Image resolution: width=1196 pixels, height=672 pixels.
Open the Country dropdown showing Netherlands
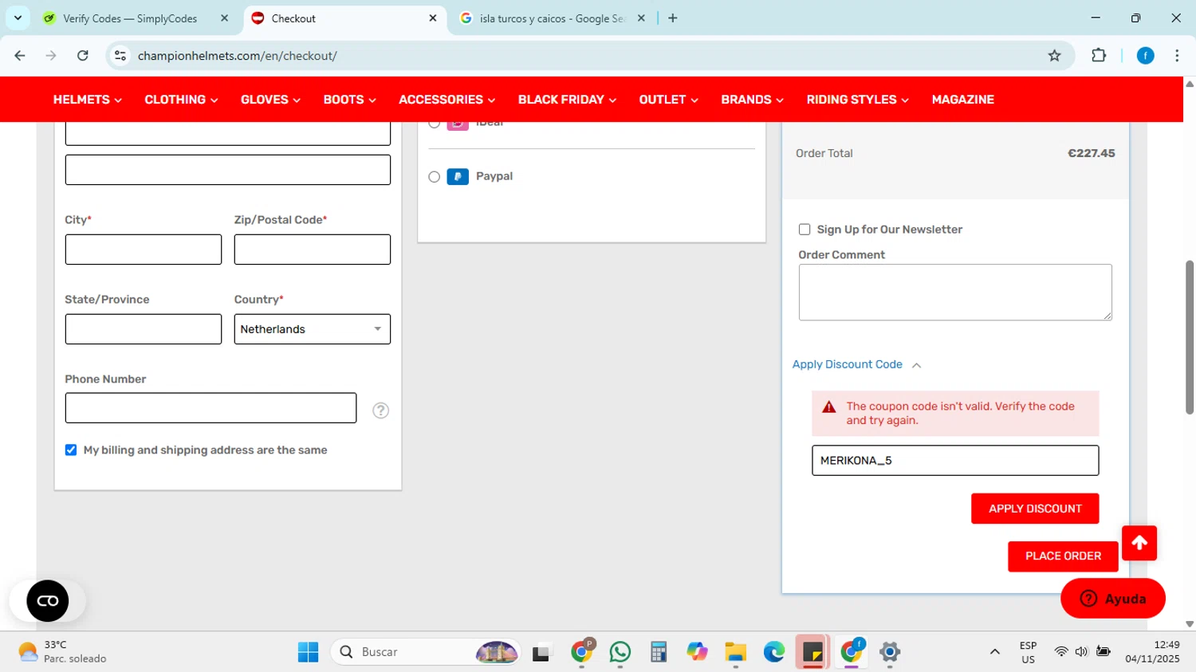click(313, 329)
